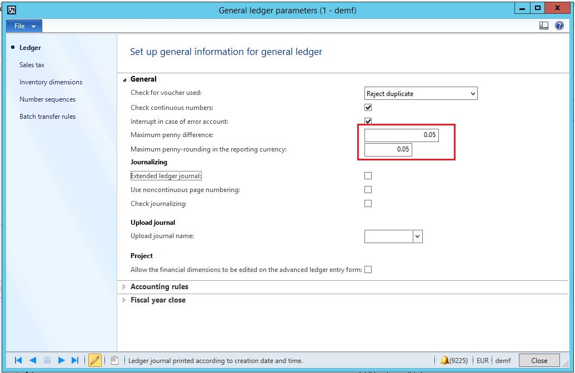Click the EUR currency in status bar
Image resolution: width=575 pixels, height=373 pixels.
483,360
